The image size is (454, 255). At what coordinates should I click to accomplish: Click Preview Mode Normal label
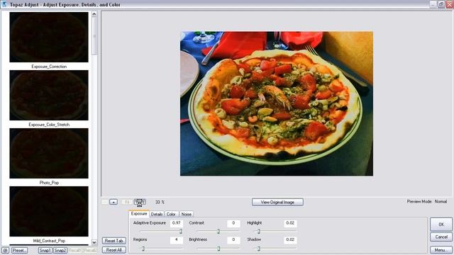[427, 201]
